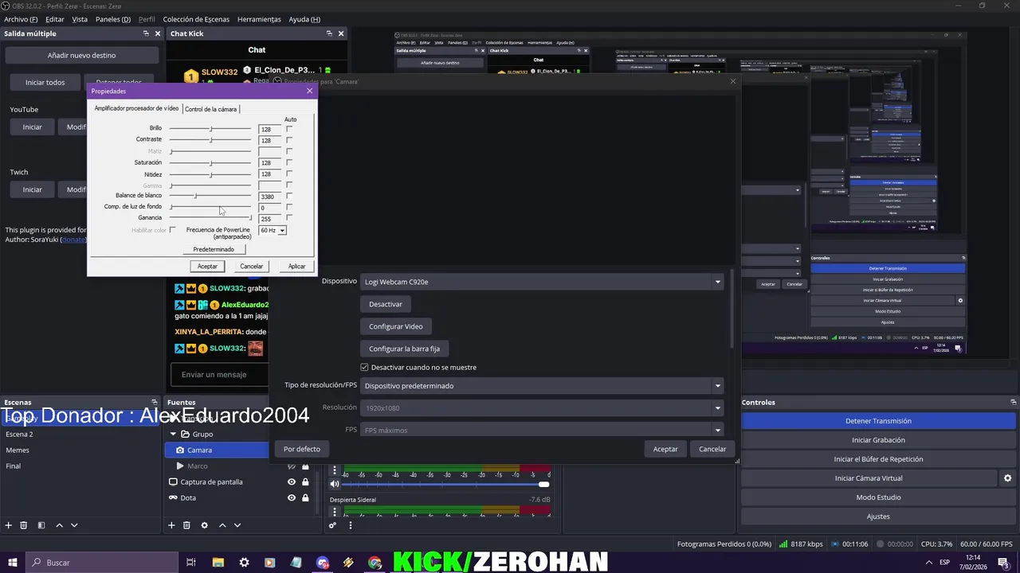Click Aplicar in Propiedades dialog
This screenshot has width=1020, height=573.
tap(297, 267)
